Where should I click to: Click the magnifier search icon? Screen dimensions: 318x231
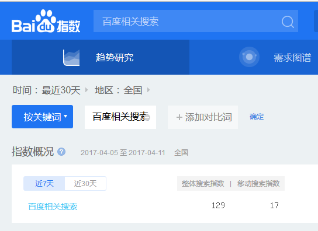point(288,22)
